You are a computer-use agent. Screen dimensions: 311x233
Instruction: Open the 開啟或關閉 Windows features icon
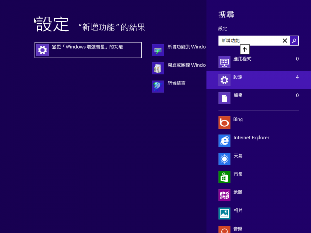[x=158, y=68]
